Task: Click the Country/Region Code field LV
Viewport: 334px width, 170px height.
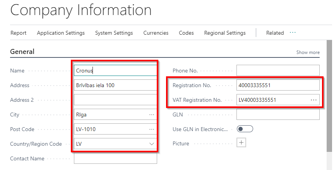Action: pyautogui.click(x=115, y=144)
